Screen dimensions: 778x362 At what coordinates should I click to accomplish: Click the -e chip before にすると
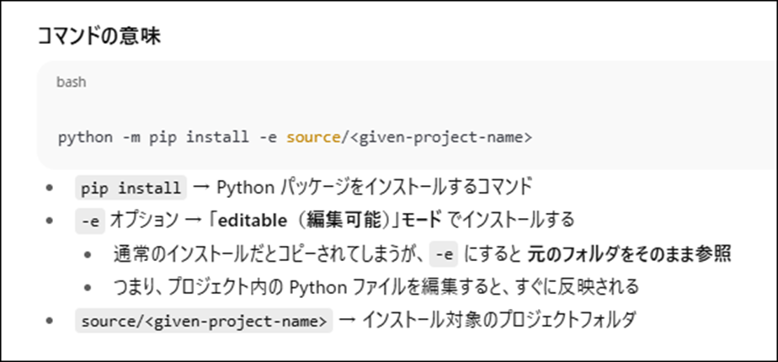click(x=445, y=253)
